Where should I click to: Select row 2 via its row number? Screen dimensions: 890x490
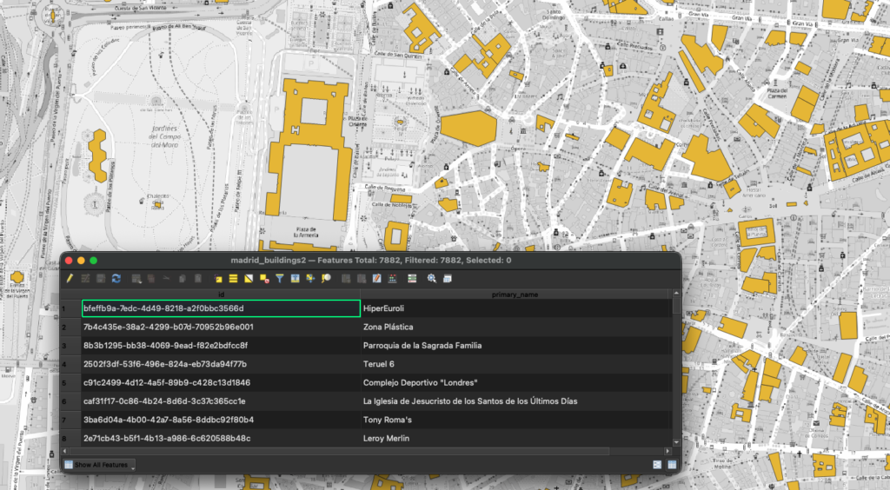[x=71, y=328]
